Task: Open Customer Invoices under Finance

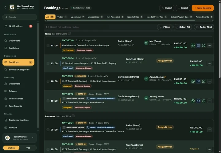Action: pyautogui.click(x=18, y=120)
